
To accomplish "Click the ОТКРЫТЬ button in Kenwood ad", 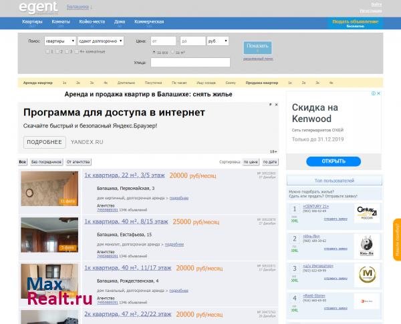I will coord(333,161).
